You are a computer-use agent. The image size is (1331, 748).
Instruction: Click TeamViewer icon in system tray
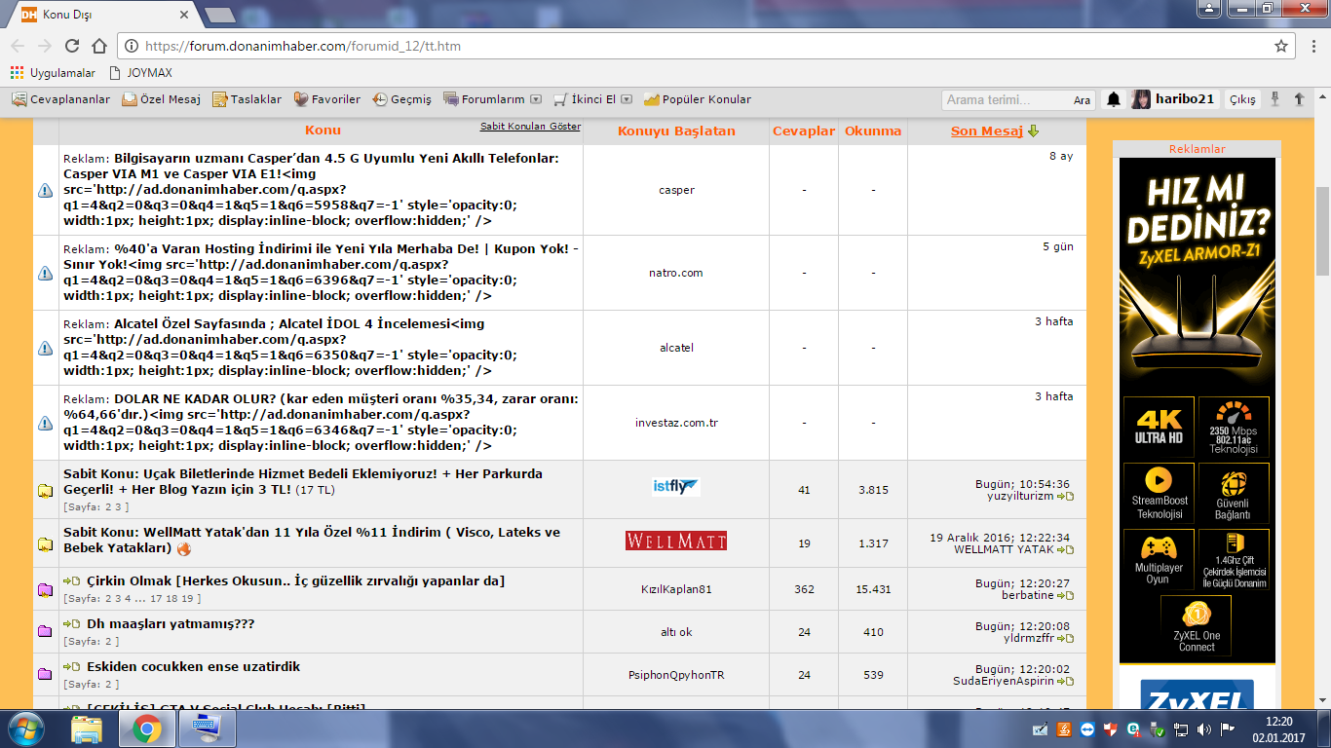[1086, 729]
